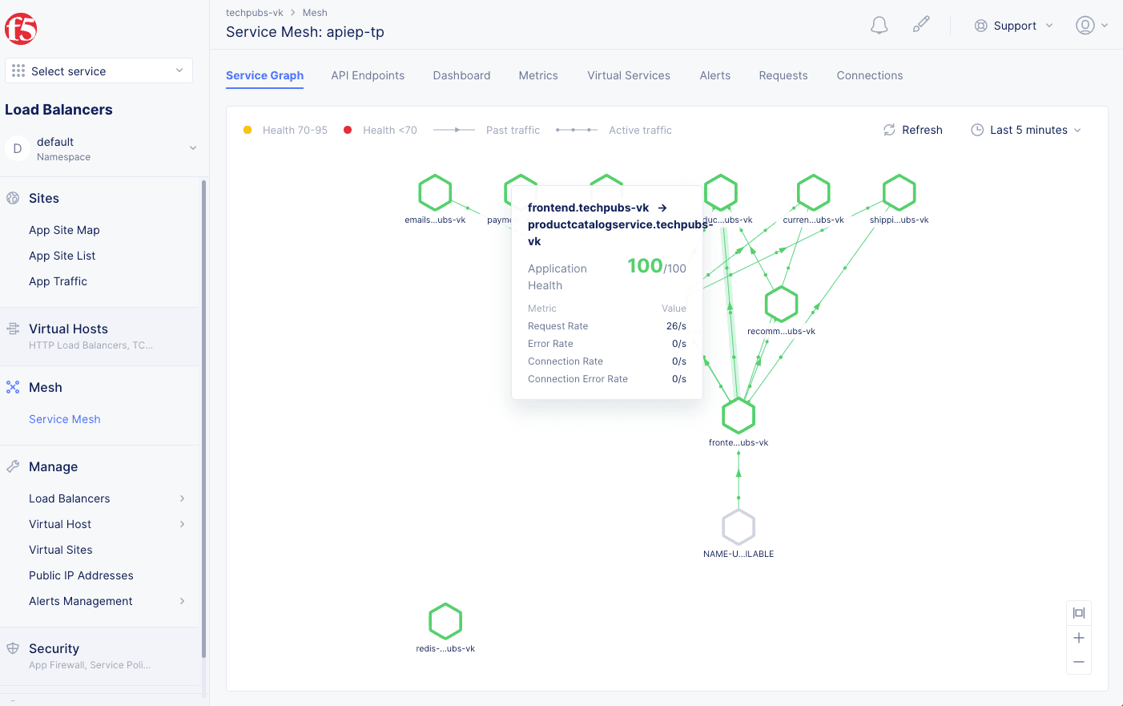
Task: Select the recommendation service hexagon node
Action: pos(781,305)
